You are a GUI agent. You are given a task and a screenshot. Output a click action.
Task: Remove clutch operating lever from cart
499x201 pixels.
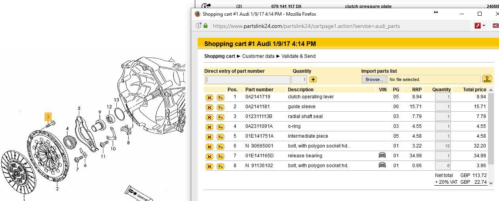click(209, 98)
